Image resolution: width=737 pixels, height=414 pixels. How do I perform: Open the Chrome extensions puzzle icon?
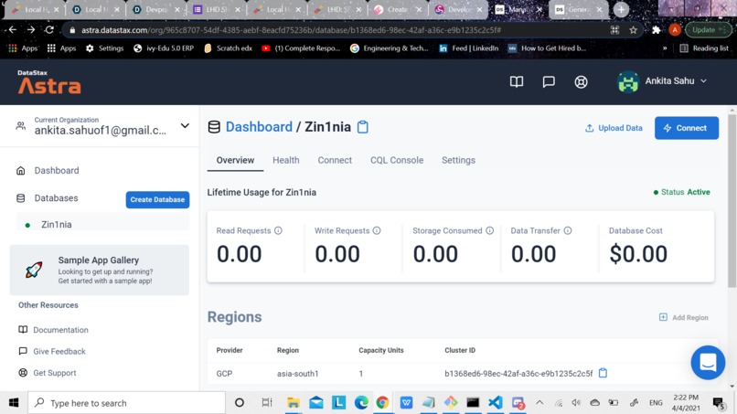pyautogui.click(x=657, y=30)
